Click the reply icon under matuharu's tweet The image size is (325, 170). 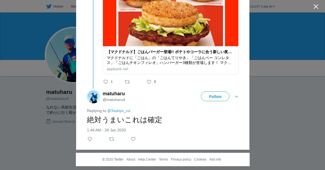[90, 139]
